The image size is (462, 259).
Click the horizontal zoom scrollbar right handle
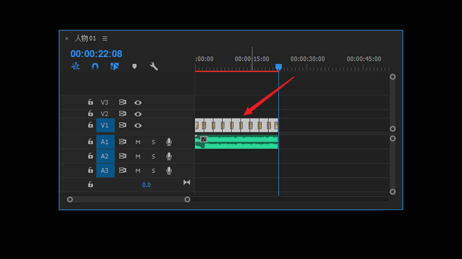point(187,199)
